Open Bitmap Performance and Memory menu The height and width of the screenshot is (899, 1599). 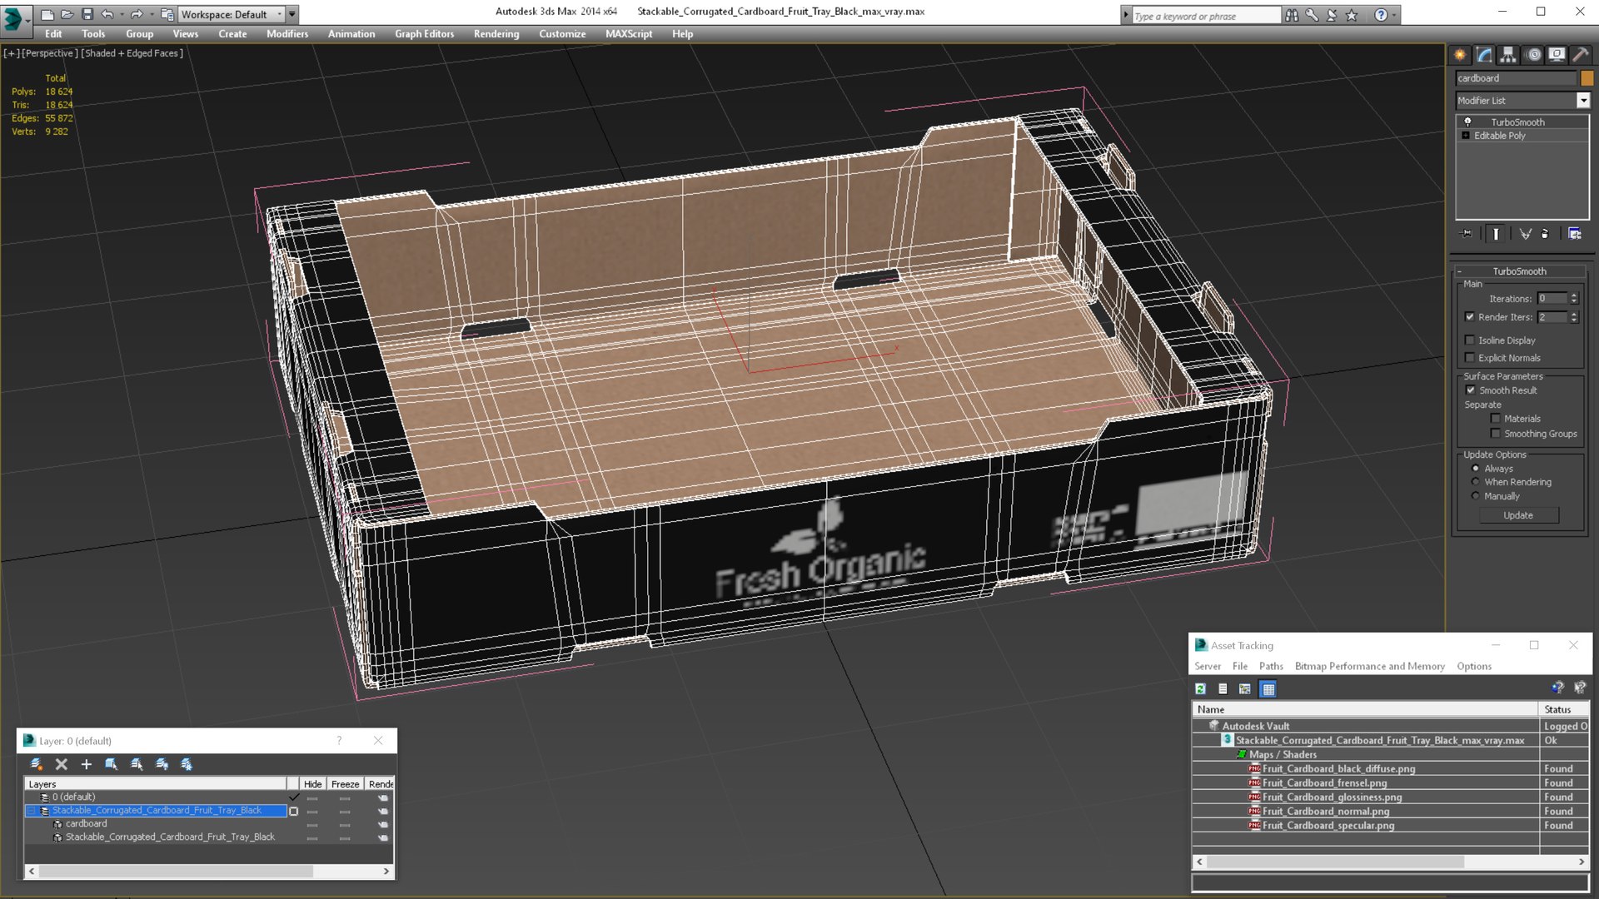pos(1369,666)
